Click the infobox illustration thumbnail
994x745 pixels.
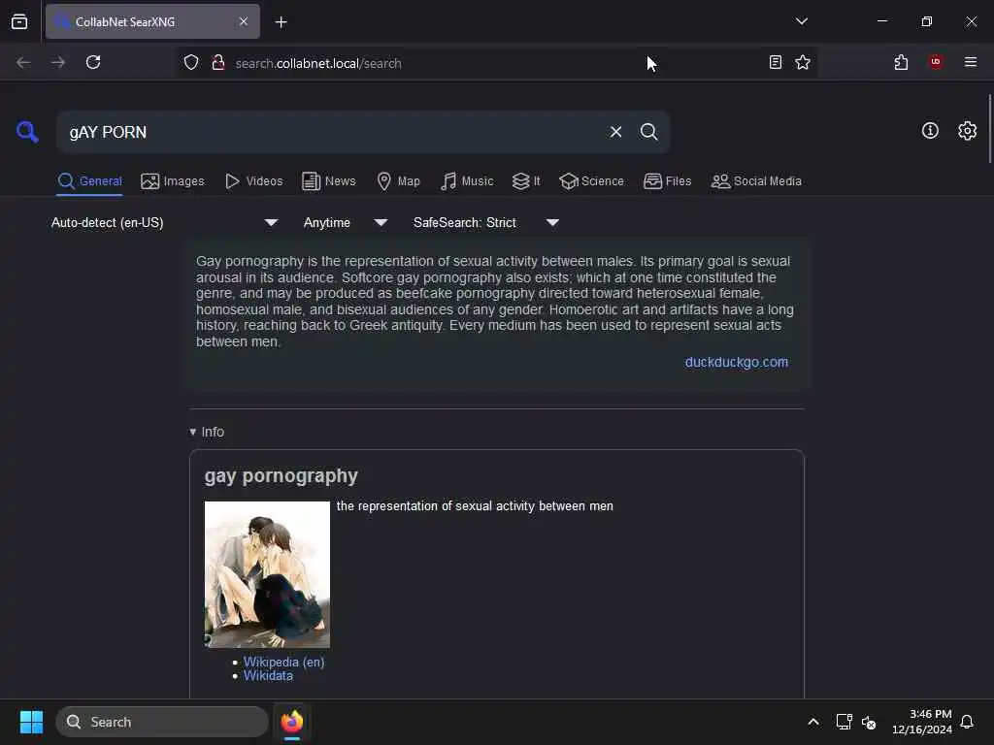[267, 574]
